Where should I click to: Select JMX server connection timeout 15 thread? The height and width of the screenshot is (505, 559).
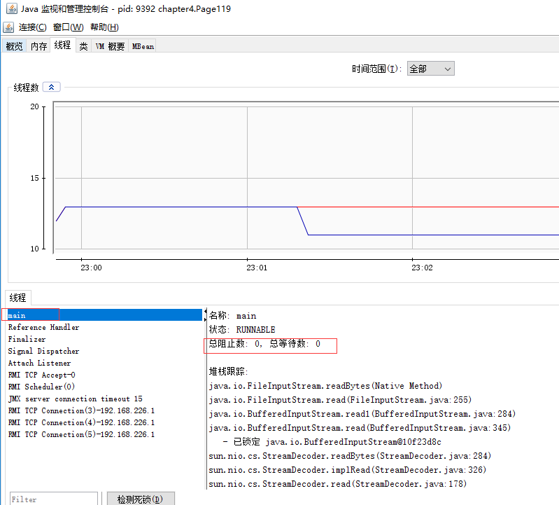point(76,399)
